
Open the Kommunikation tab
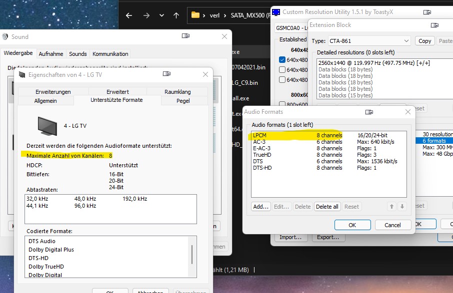pyautogui.click(x=110, y=54)
